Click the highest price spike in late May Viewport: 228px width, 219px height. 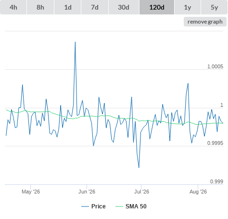point(75,42)
